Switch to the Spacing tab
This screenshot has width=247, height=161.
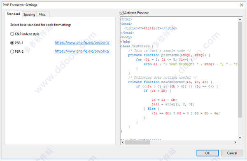29,14
